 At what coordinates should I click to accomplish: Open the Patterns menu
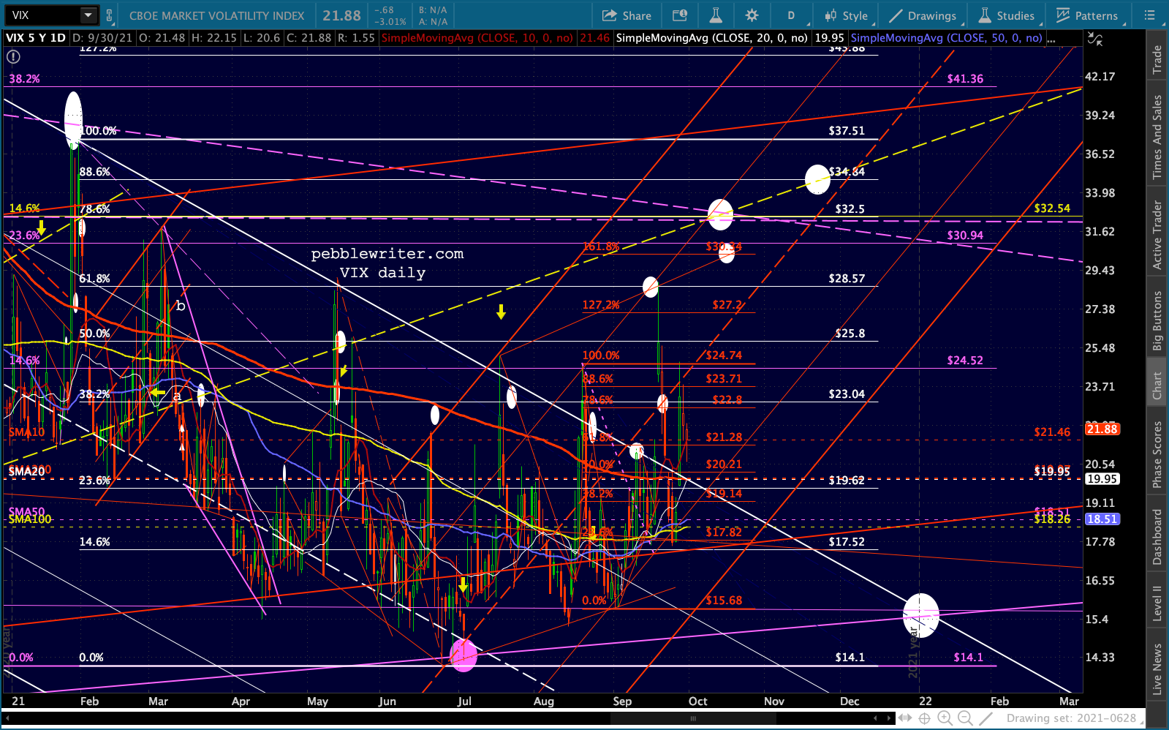click(x=1087, y=15)
